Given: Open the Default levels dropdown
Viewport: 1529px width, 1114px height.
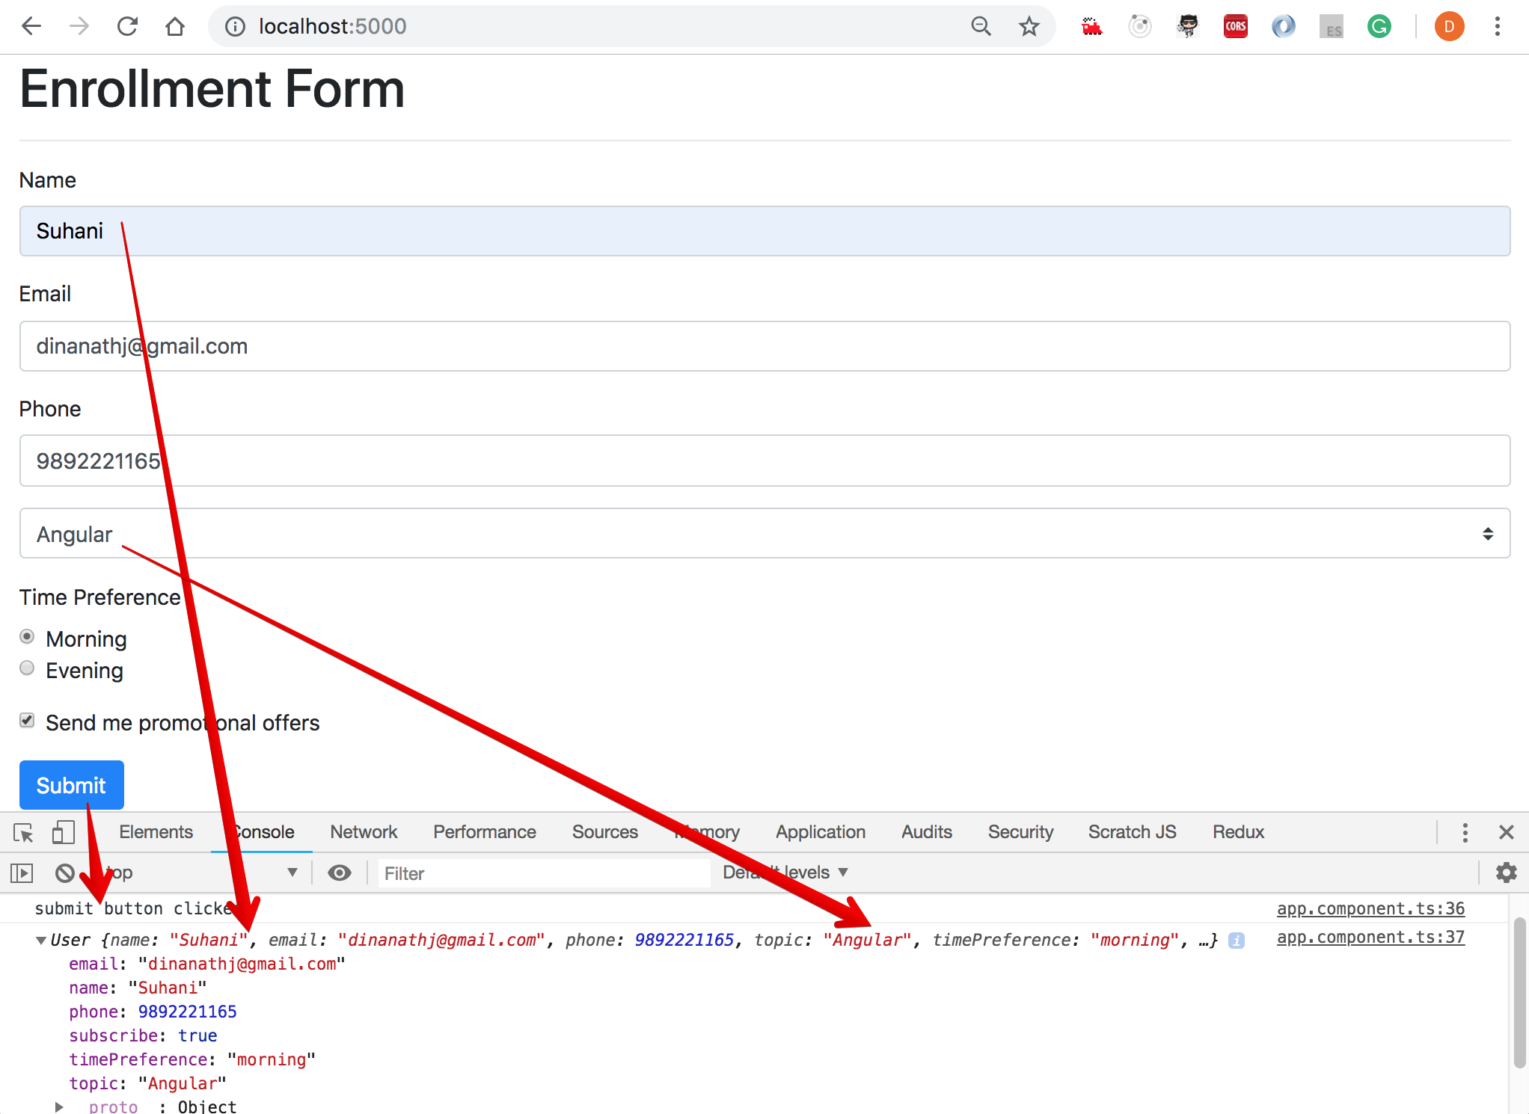Looking at the screenshot, I should point(785,873).
